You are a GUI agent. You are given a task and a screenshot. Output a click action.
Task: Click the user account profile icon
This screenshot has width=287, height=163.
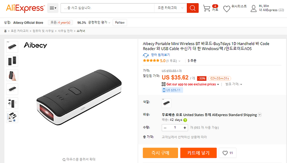(254, 8)
